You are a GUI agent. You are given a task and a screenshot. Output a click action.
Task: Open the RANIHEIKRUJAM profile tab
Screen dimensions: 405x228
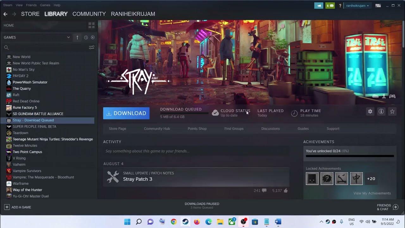coord(133,14)
